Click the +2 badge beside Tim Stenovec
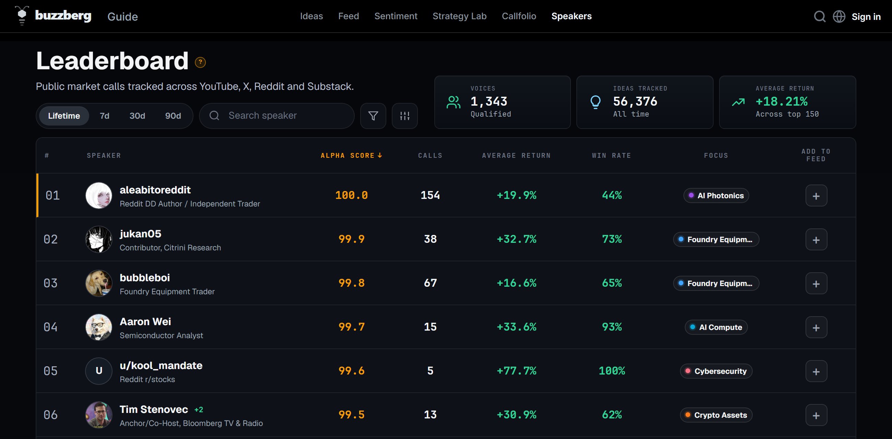The width and height of the screenshot is (892, 439). pyautogui.click(x=199, y=410)
